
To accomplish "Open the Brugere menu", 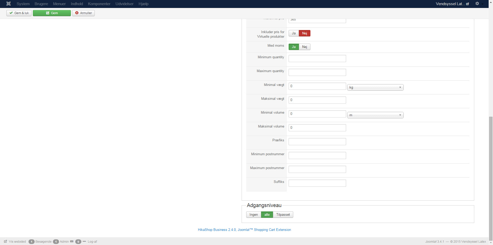I will (41, 4).
